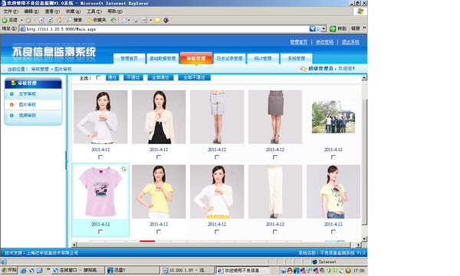Open the History/media globe icon in the toolbar
460x276 pixels.
(x=113, y=20)
